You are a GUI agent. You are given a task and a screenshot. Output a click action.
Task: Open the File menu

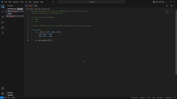(x=6, y=2)
